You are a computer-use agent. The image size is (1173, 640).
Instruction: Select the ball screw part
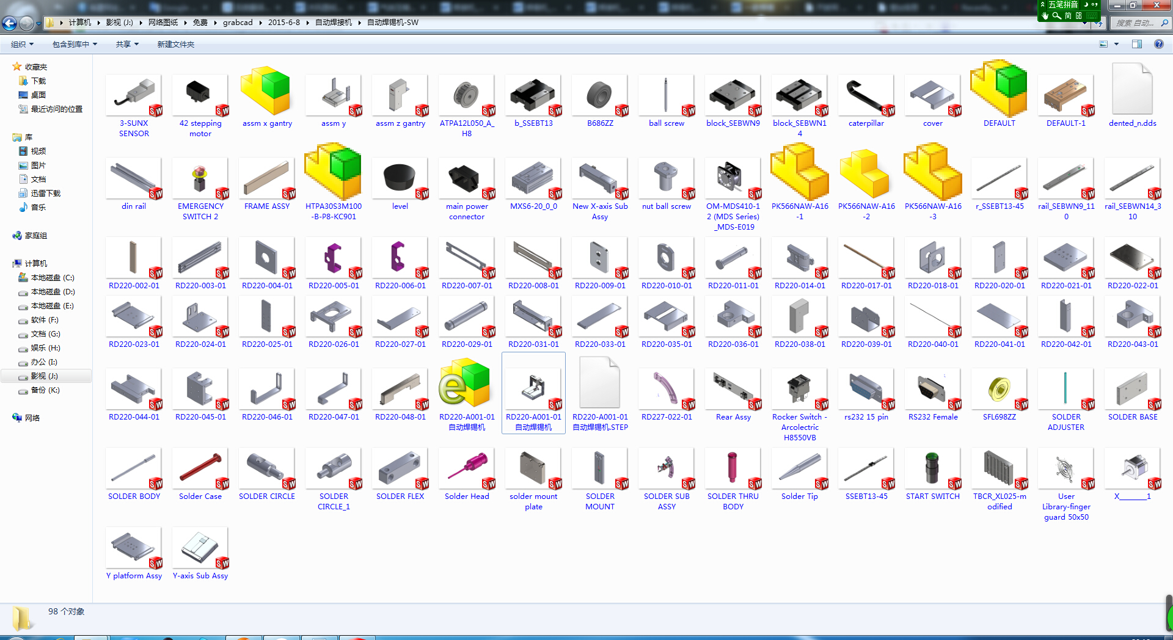(x=667, y=99)
